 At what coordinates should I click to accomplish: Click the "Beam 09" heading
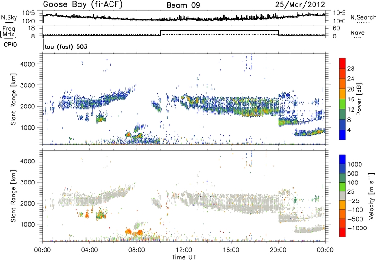click(x=183, y=5)
